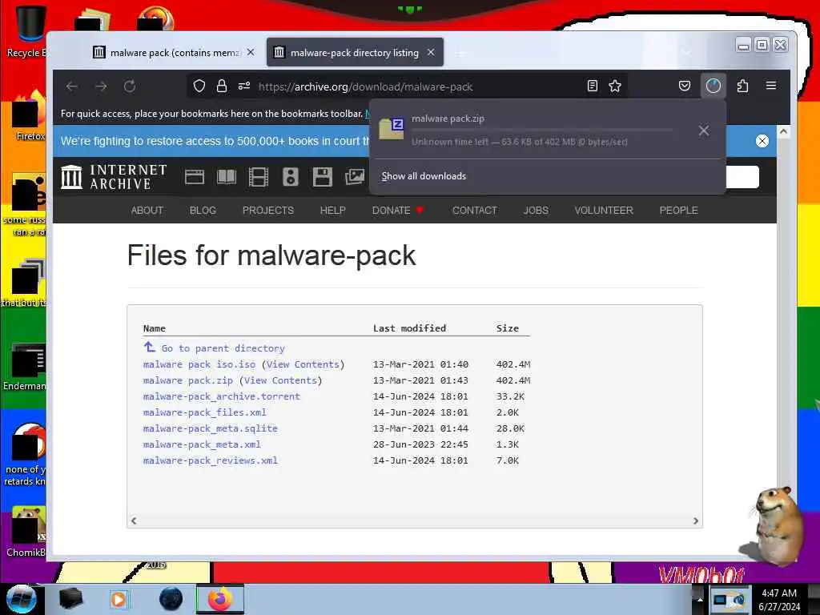The width and height of the screenshot is (820, 615).
Task: Download malware pack iso.iso link
Action: (x=199, y=364)
